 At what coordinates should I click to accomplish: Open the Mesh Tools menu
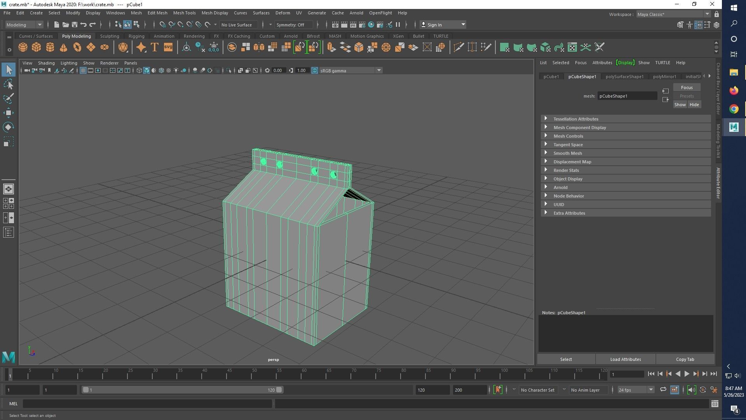184,13
